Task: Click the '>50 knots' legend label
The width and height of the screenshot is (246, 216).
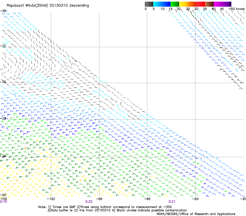Action: [236, 9]
